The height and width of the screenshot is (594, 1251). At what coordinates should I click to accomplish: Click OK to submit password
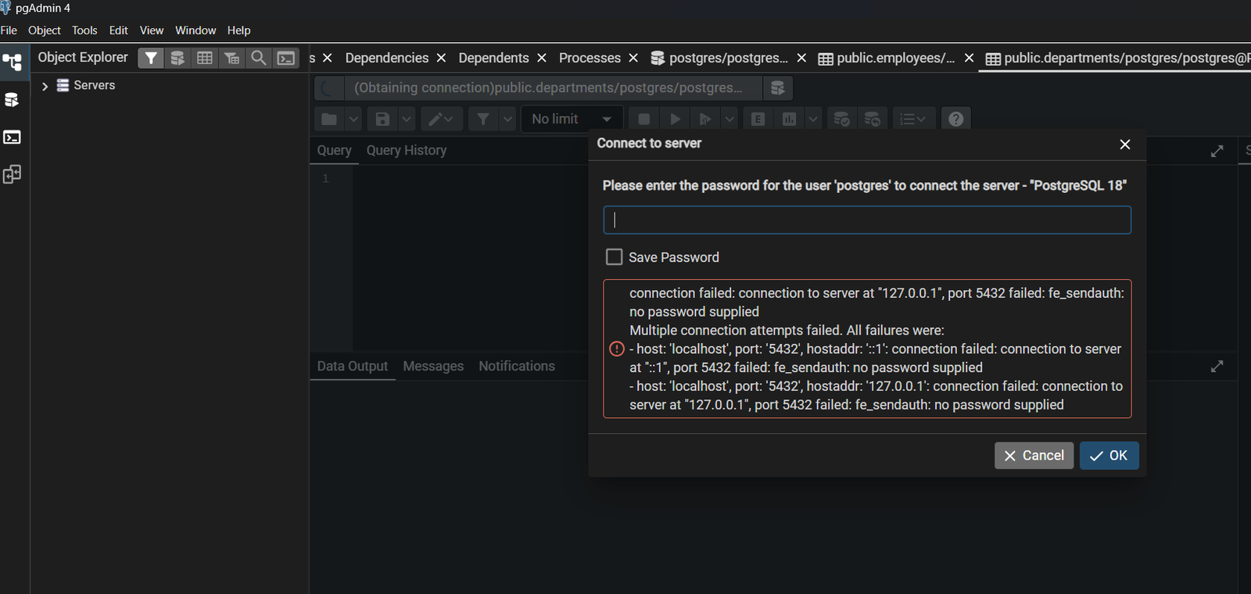[1109, 456]
